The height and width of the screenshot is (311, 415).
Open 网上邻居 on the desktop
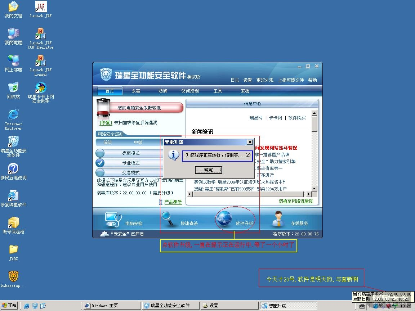tap(13, 63)
